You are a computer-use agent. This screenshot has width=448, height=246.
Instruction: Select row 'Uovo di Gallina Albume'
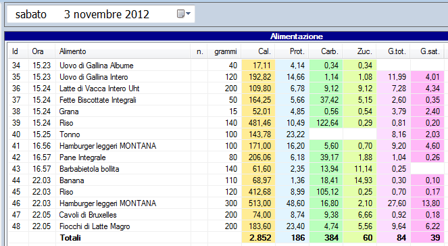(226, 66)
